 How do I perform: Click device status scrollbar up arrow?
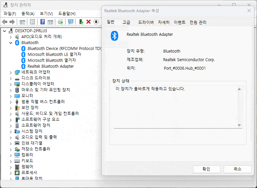pos(239,89)
